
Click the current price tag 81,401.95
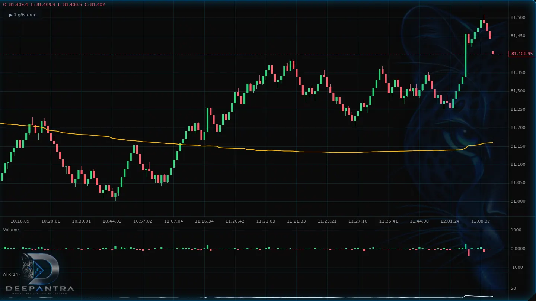click(522, 54)
